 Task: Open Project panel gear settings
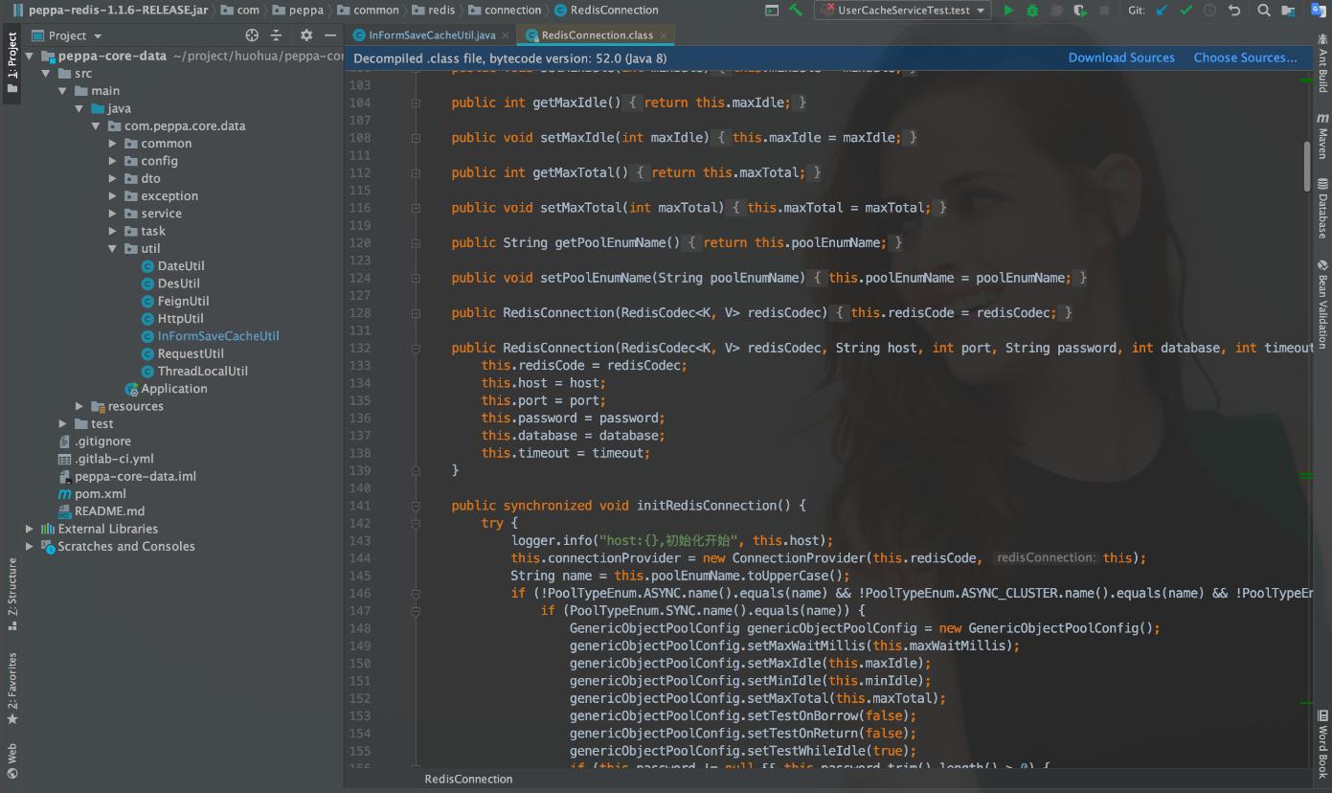305,35
